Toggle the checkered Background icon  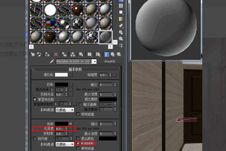click(121, 6)
